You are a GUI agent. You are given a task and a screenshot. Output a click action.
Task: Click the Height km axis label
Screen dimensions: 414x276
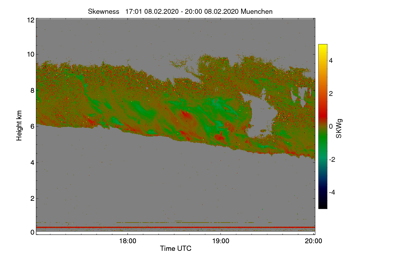tap(19, 126)
